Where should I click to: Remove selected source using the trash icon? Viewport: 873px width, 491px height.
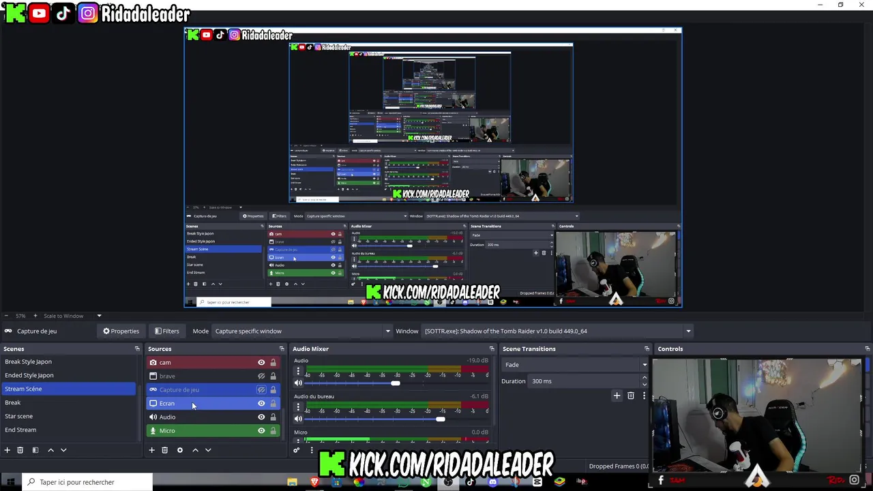coord(164,450)
